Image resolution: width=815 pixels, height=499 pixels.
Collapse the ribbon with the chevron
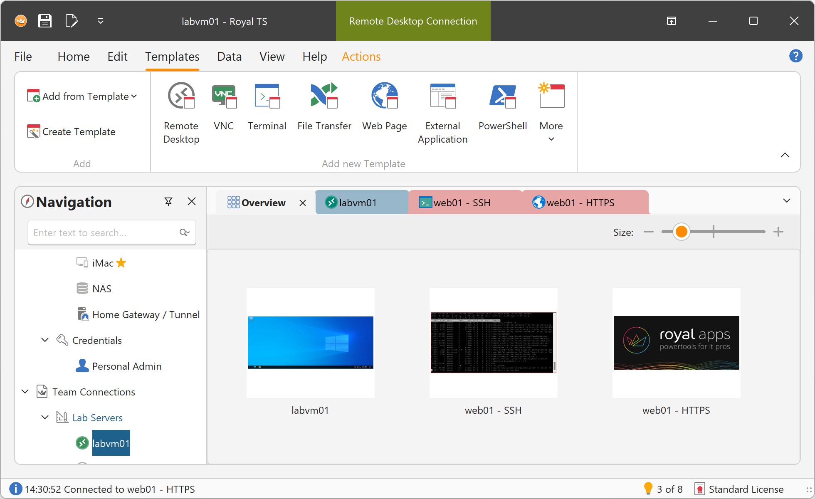pyautogui.click(x=785, y=155)
